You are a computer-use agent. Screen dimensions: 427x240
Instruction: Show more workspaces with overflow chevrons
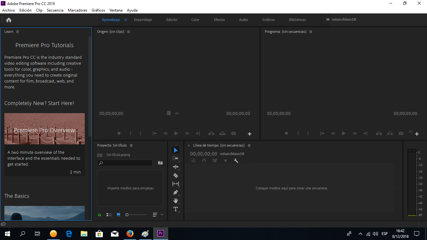pyautogui.click(x=328, y=19)
